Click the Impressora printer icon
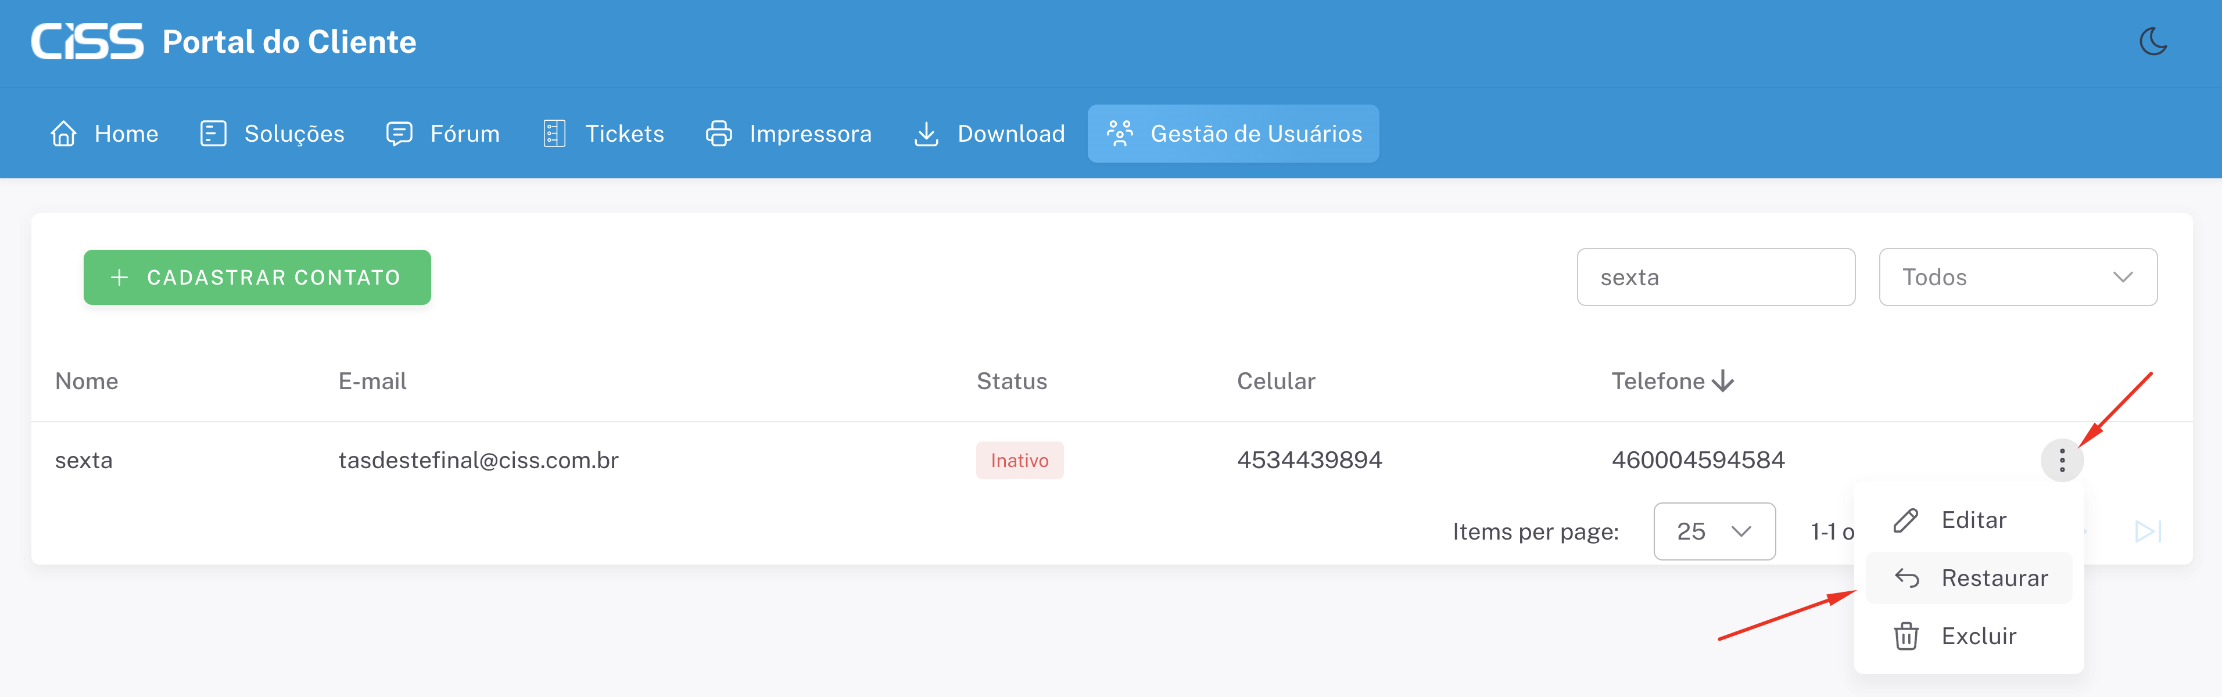 pyautogui.click(x=719, y=134)
